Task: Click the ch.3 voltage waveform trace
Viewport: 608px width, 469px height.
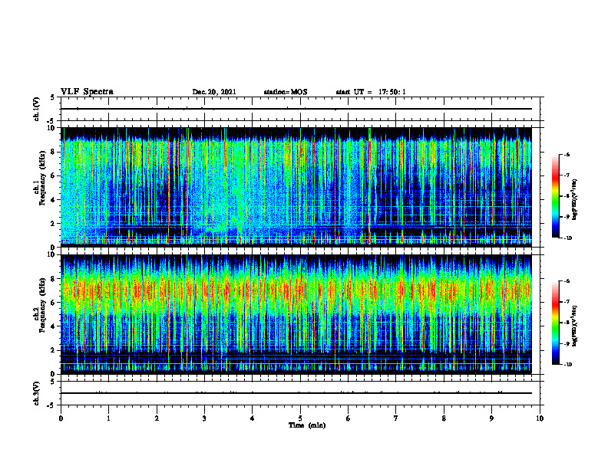Action: click(296, 393)
